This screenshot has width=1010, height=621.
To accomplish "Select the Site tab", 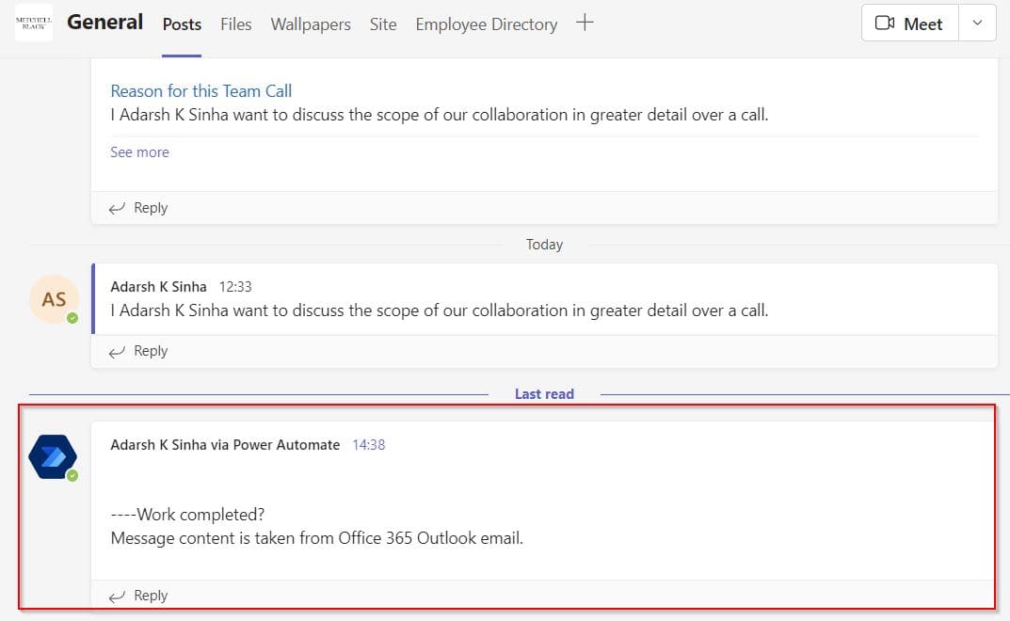I will click(383, 24).
